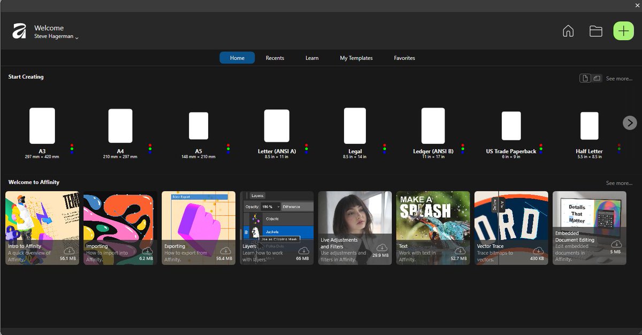
Task: Click the Start Creating heading
Action: [26, 77]
